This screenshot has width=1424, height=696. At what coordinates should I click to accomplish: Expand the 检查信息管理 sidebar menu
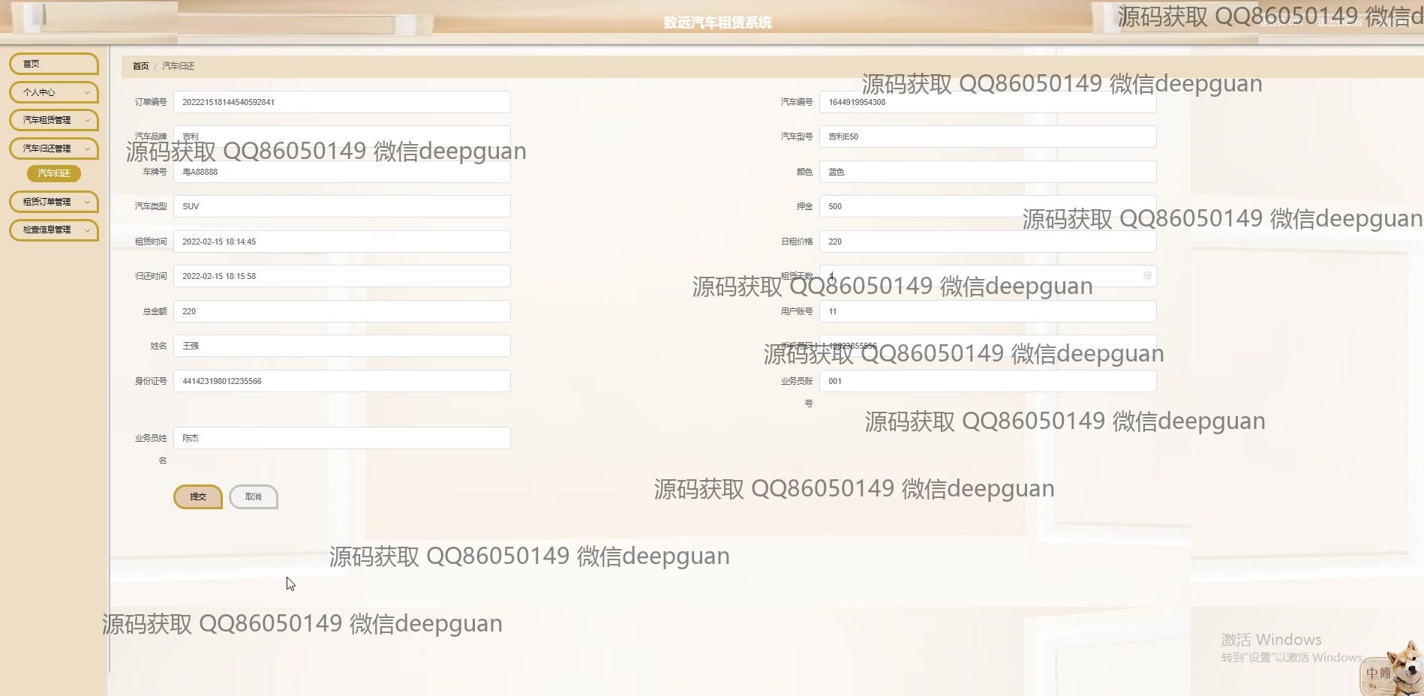54,229
